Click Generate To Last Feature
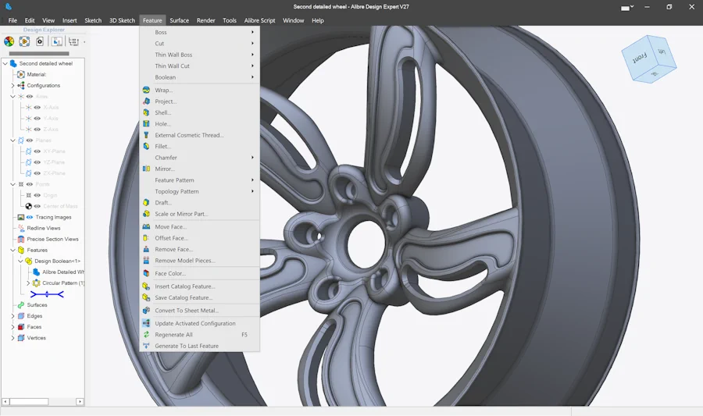 click(199, 346)
